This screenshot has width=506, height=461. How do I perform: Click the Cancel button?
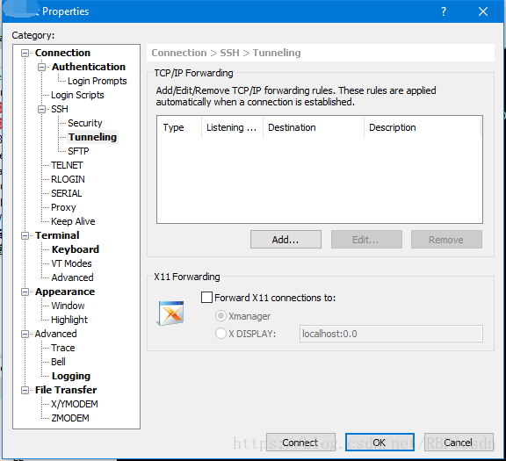(459, 443)
